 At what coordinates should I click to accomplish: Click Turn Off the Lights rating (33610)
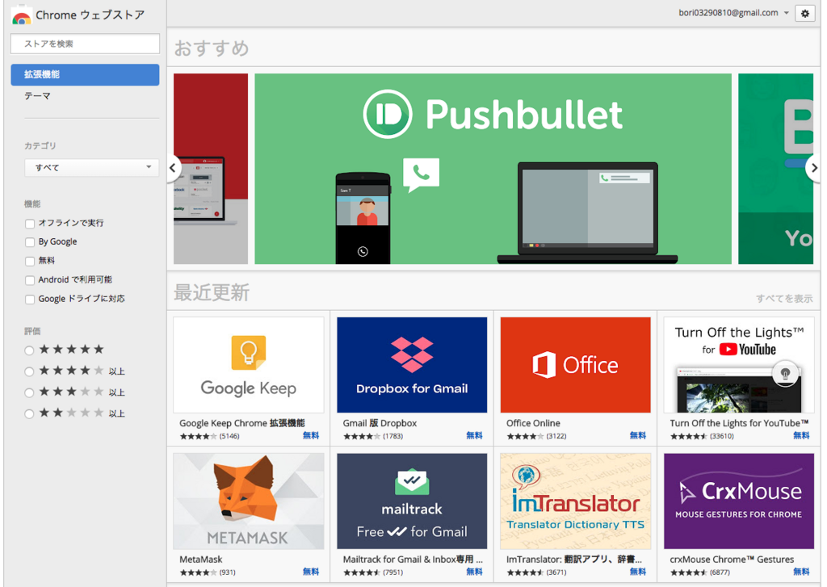pyautogui.click(x=702, y=436)
